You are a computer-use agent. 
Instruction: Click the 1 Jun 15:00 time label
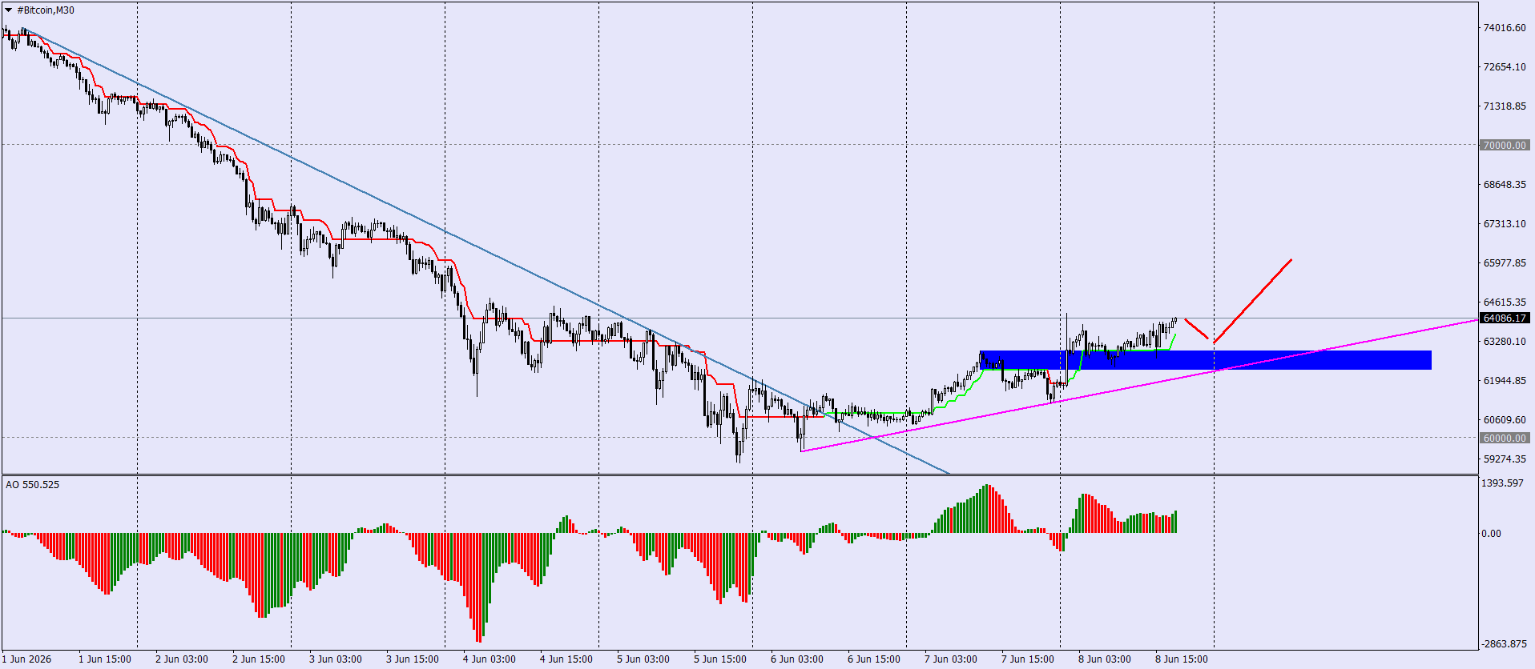(105, 659)
